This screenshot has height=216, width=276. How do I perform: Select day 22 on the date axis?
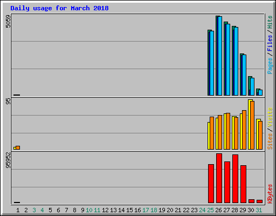coord(186,210)
